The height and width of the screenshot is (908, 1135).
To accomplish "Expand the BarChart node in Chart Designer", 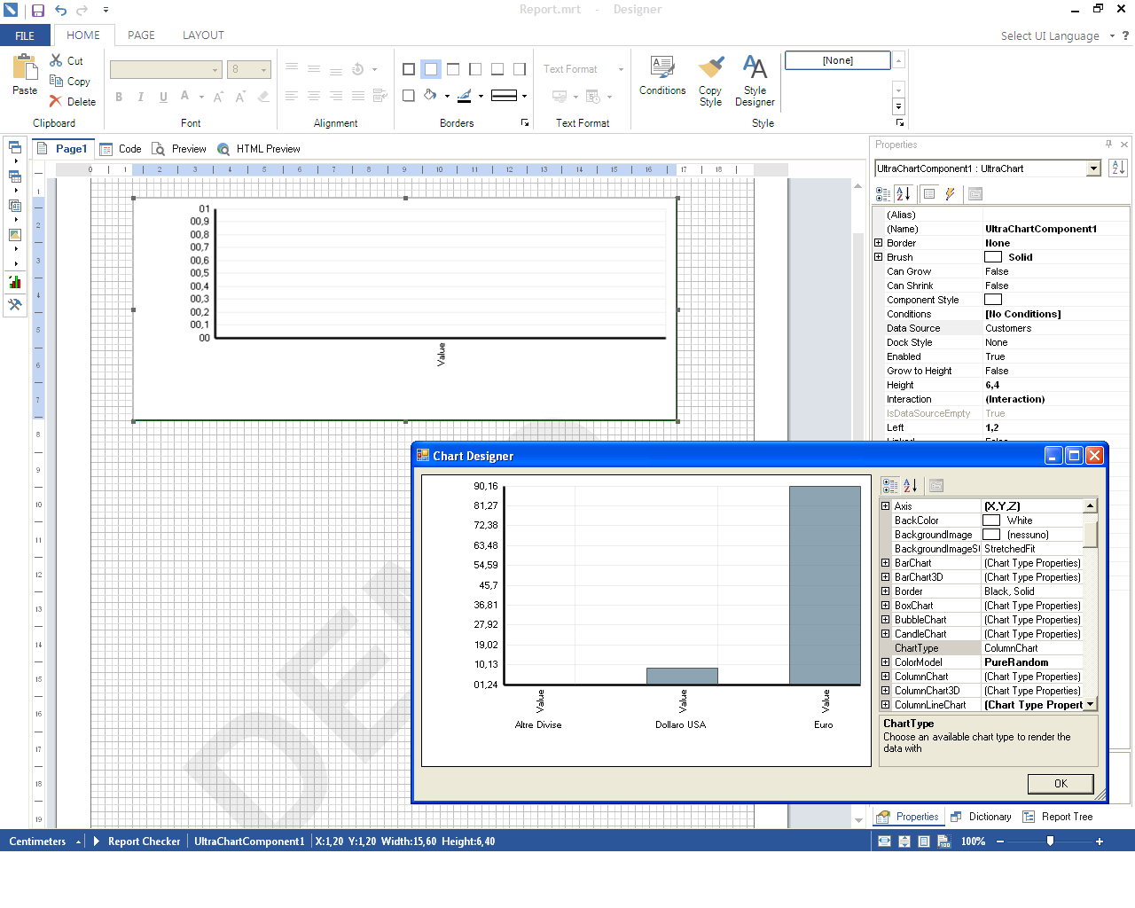I will [885, 563].
